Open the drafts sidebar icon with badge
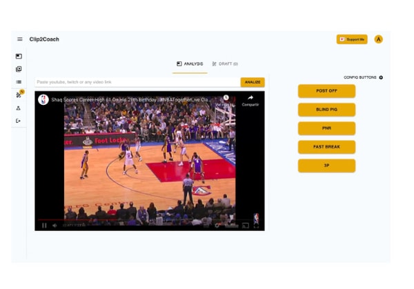Screen dimensions: 414x289 (x=19, y=94)
